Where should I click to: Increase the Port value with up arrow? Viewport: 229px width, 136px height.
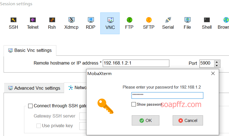pos(217,62)
